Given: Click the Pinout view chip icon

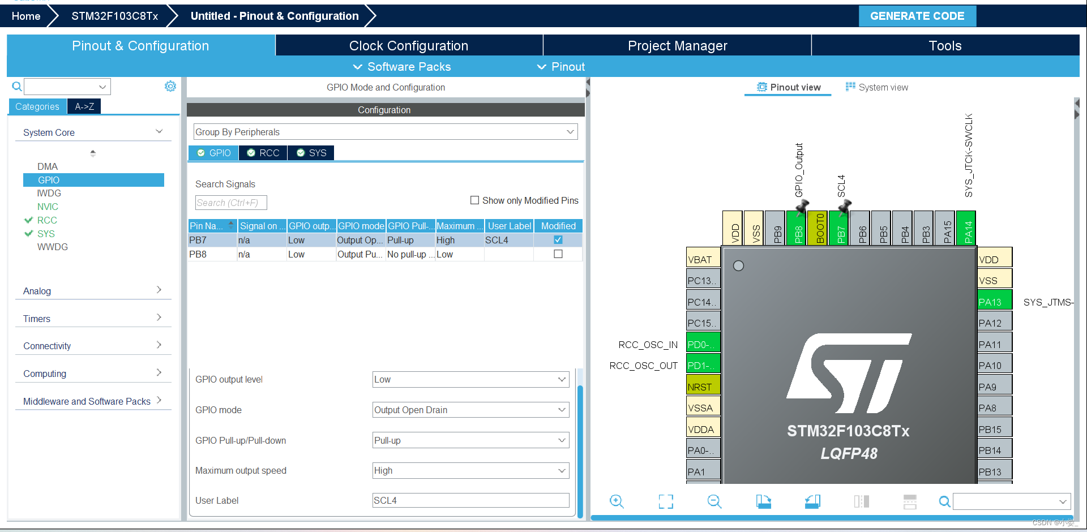Looking at the screenshot, I should point(762,87).
